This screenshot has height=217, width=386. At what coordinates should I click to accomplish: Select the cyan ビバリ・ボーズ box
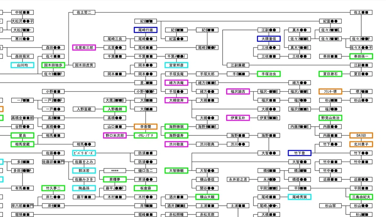(84, 153)
